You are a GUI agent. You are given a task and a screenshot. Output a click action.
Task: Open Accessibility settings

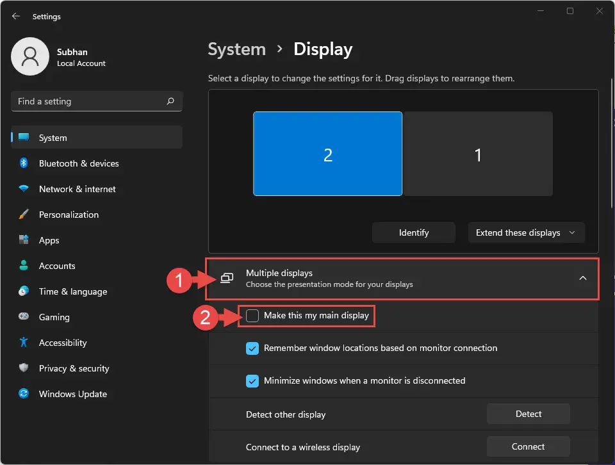coord(62,343)
